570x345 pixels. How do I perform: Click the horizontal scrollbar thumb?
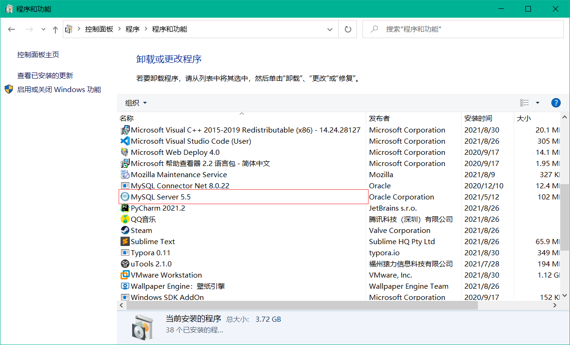[x=302, y=306]
